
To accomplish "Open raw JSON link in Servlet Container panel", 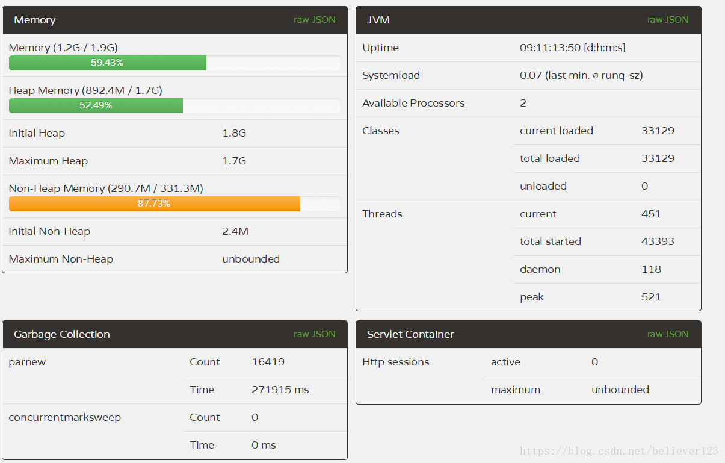I will coord(668,334).
